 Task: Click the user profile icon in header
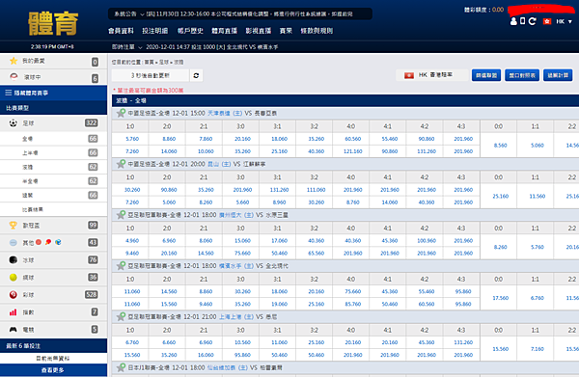coord(513,21)
